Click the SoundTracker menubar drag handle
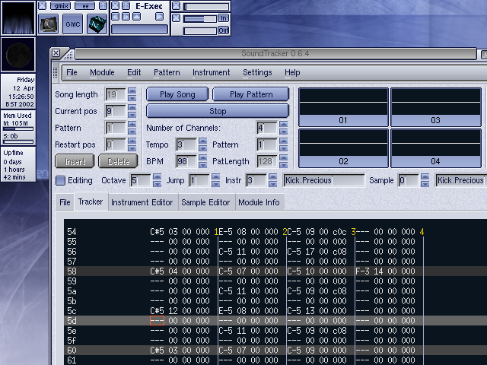The width and height of the screenshot is (487, 365). click(x=56, y=72)
